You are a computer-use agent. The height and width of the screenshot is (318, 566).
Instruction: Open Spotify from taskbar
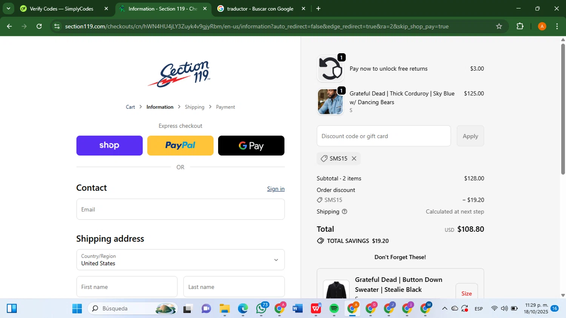[334, 309]
